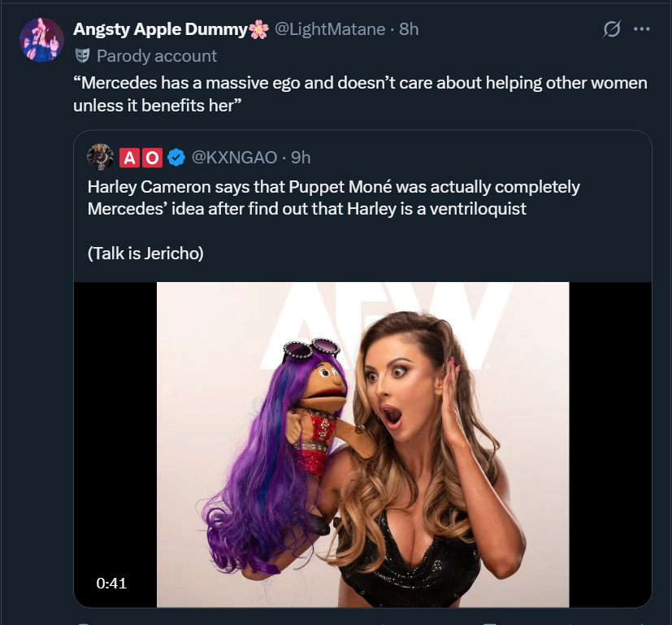672x625 pixels.
Task: Click the parody account mask icon
Action: (x=81, y=56)
